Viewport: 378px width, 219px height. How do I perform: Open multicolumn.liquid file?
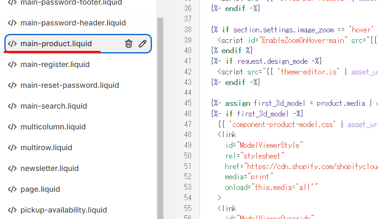[53, 127]
